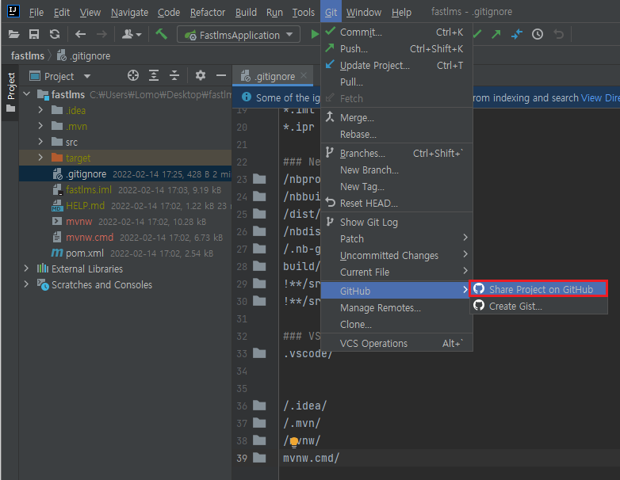Open Uncommitted Changes submenu

pyautogui.click(x=396, y=256)
